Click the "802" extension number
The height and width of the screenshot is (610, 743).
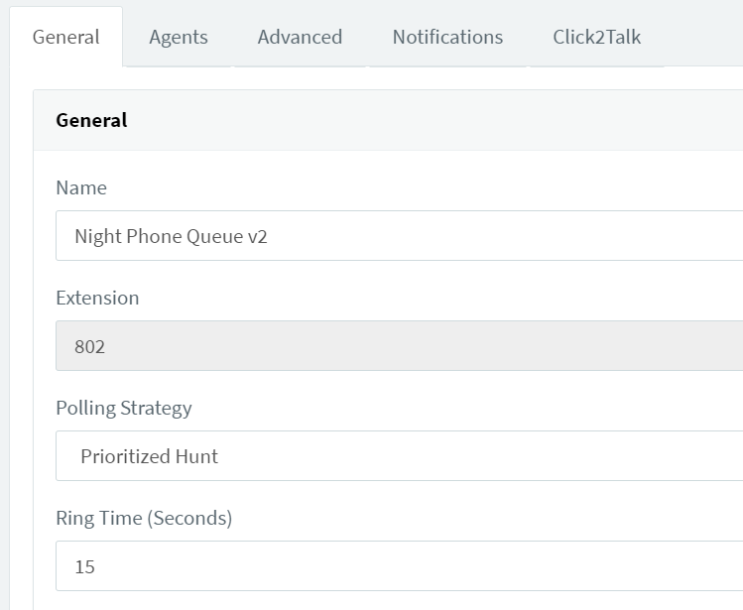pos(90,347)
